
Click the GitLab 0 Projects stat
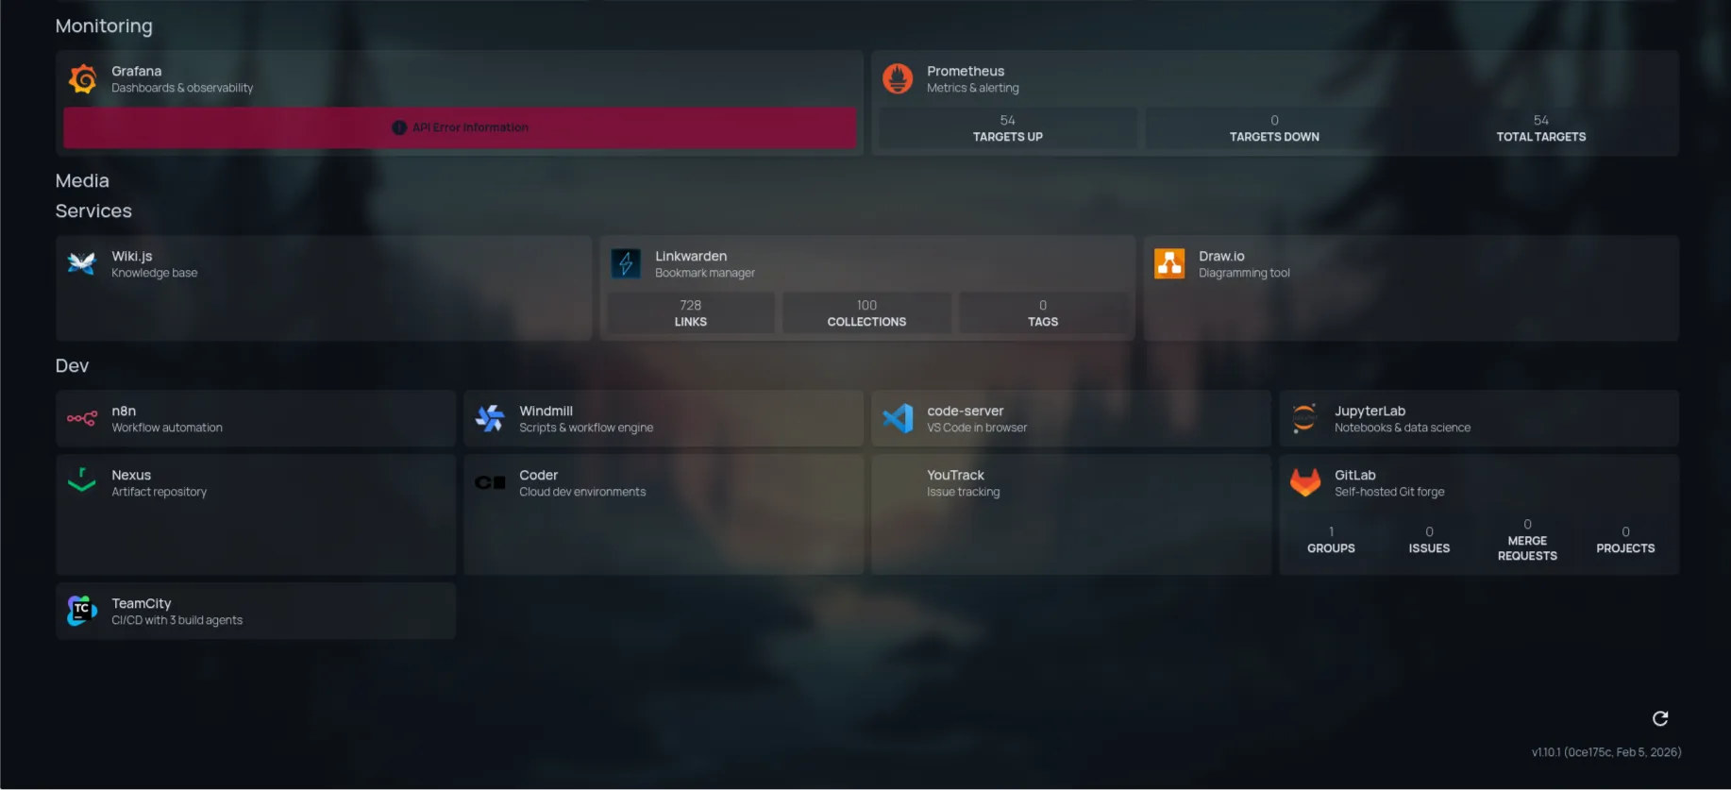click(1625, 540)
